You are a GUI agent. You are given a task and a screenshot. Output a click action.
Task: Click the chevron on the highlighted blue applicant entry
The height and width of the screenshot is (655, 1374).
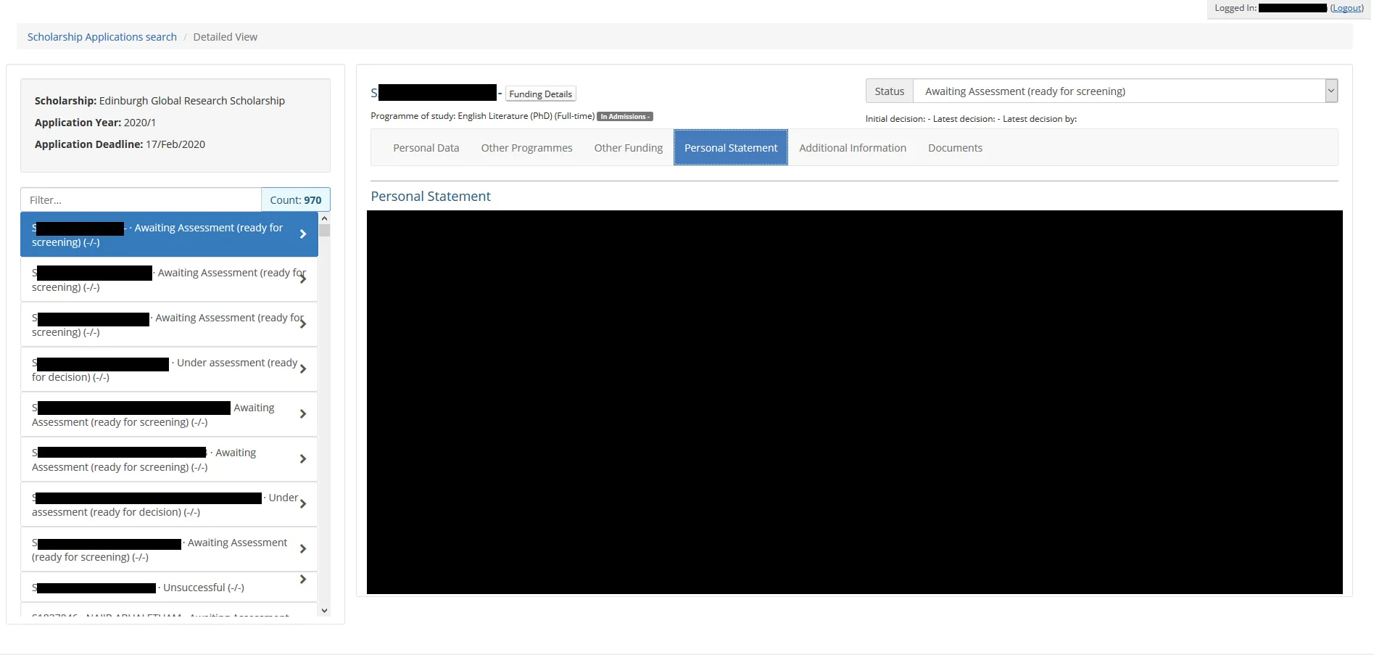click(303, 234)
